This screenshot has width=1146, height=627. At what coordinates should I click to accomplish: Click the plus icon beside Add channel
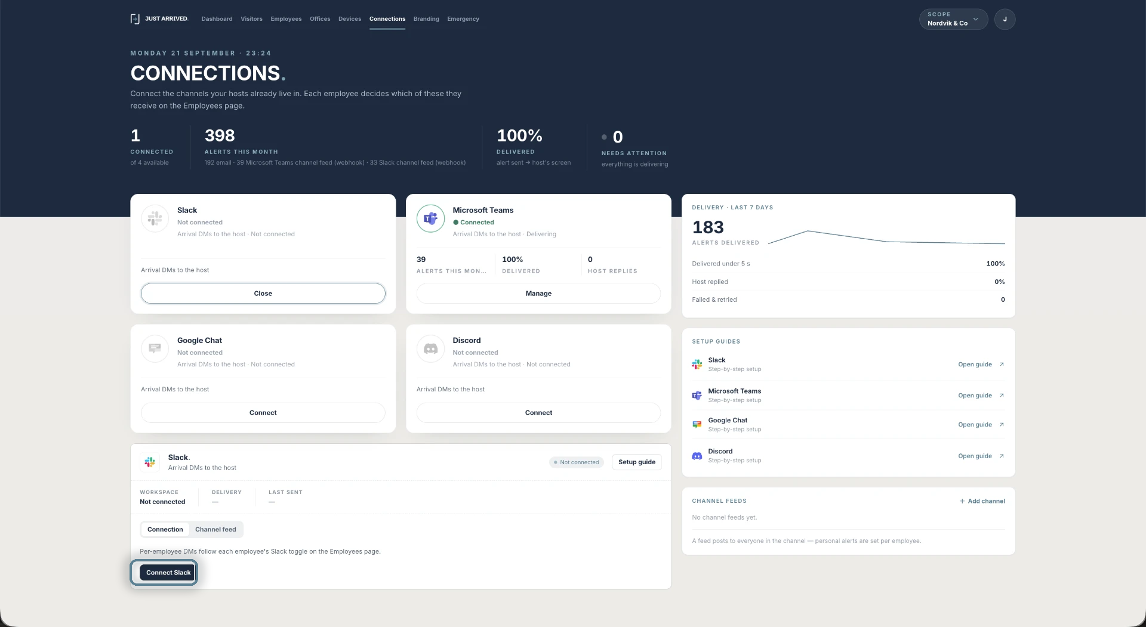[962, 501]
